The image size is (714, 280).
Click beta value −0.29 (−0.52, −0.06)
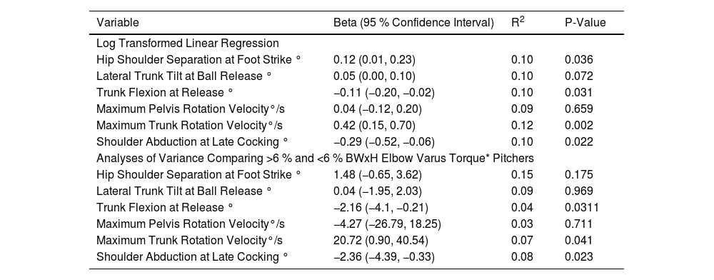(384, 141)
